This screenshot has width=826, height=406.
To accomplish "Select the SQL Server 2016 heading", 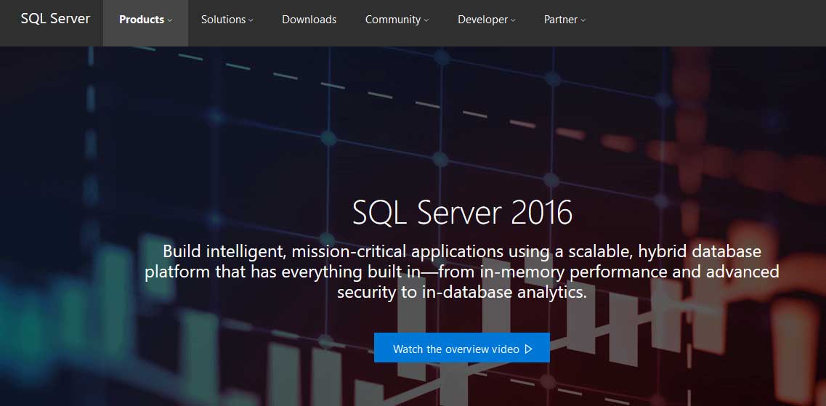I will [x=462, y=213].
